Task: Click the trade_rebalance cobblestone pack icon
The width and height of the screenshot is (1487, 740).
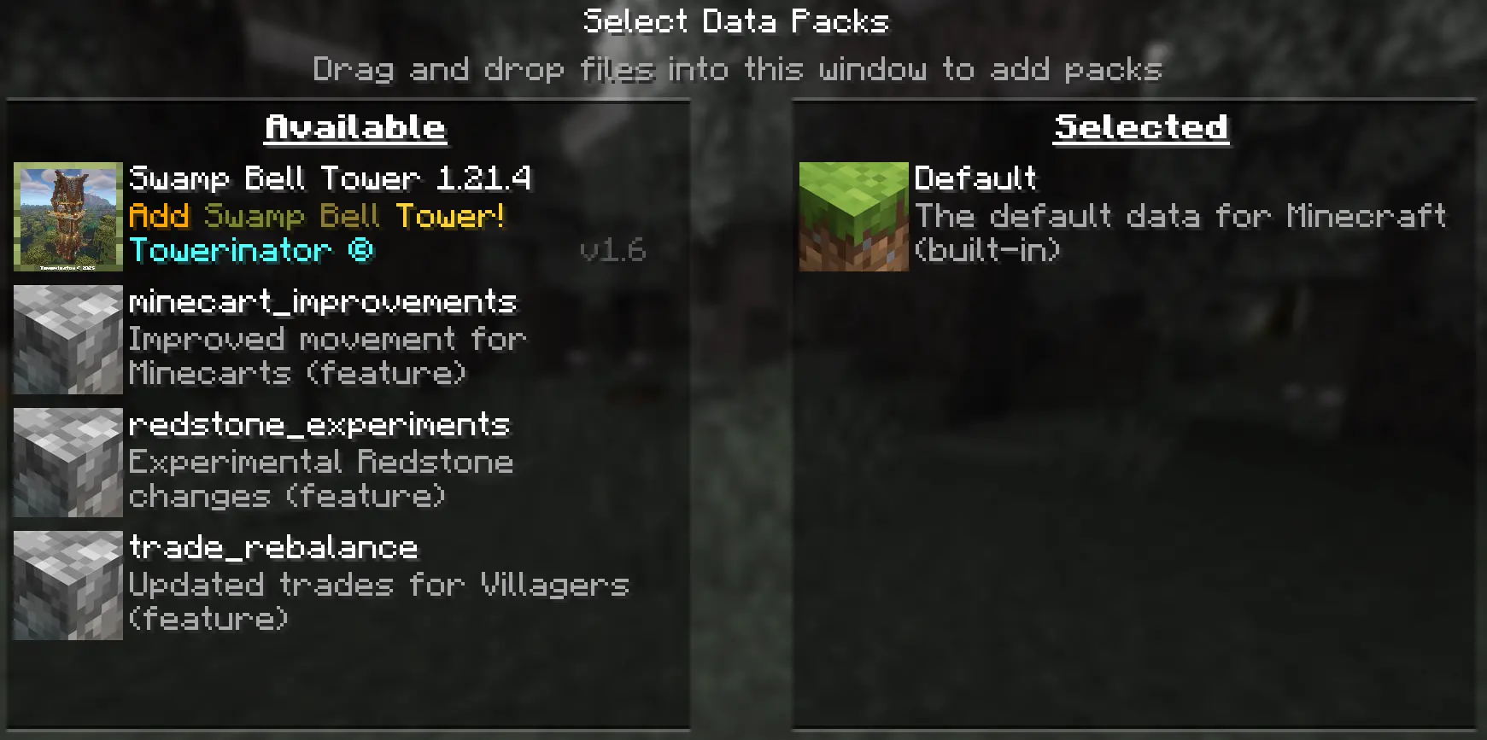Action: pos(68,586)
